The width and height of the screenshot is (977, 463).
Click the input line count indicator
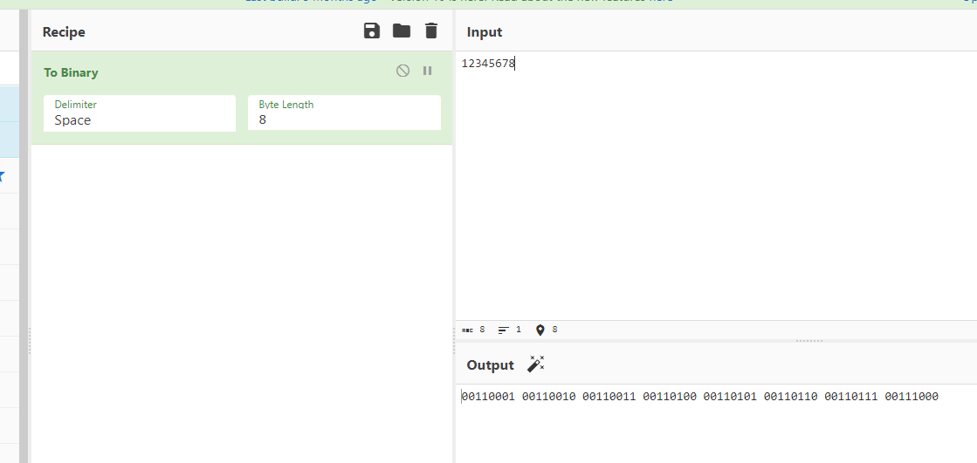point(510,330)
